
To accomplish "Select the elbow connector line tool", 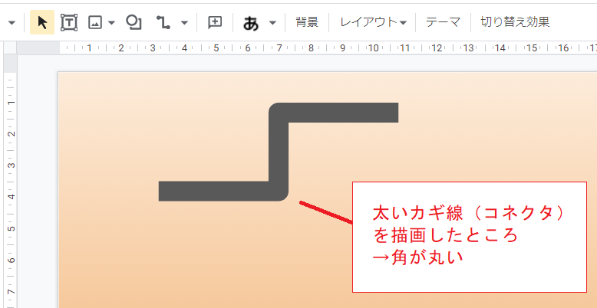I will pyautogui.click(x=163, y=22).
